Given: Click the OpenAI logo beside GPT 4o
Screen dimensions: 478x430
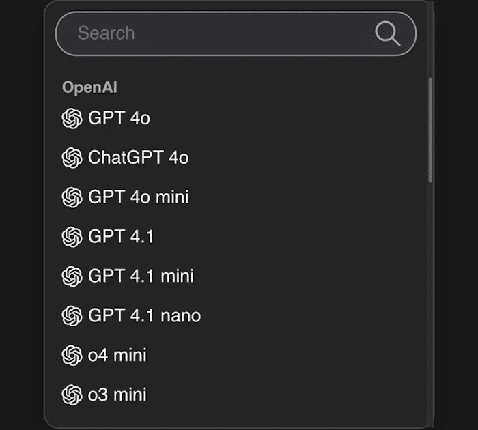Looking at the screenshot, I should [72, 118].
